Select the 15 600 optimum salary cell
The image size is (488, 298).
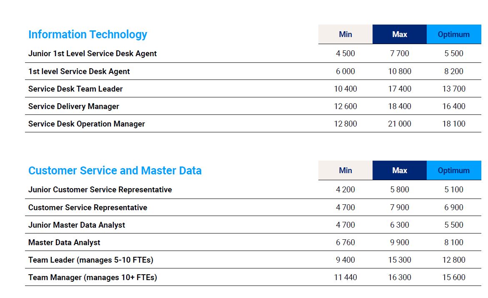pyautogui.click(x=453, y=278)
